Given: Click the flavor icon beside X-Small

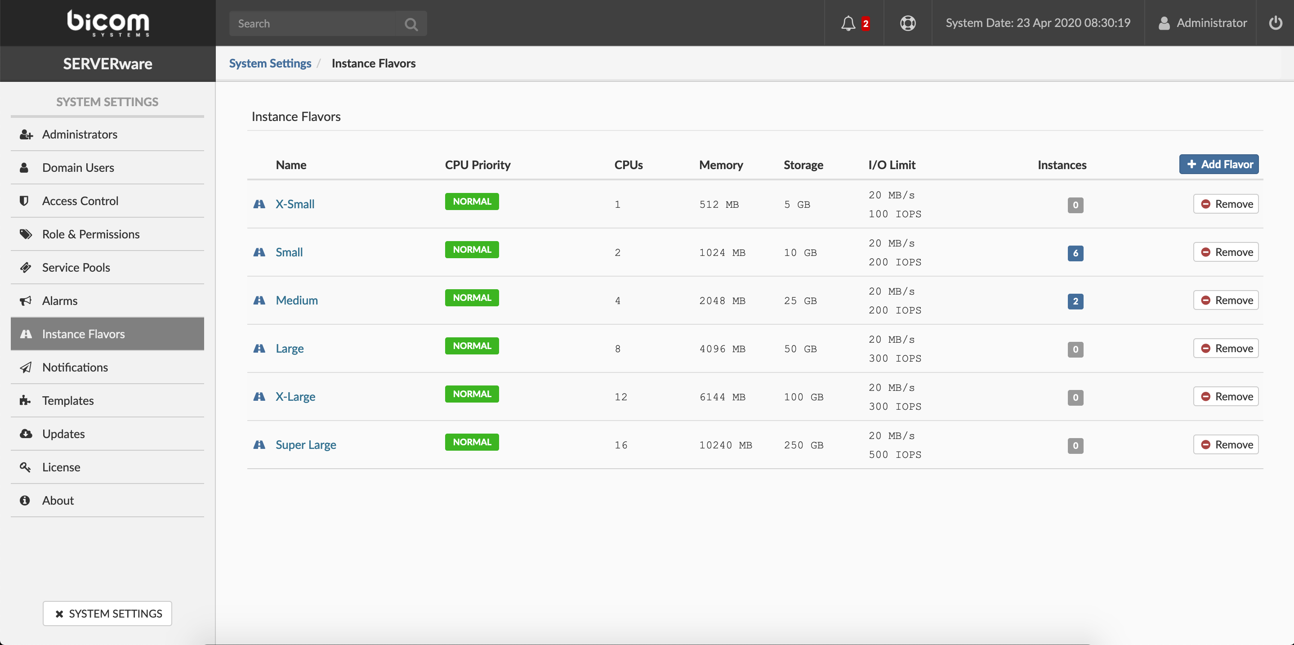Looking at the screenshot, I should pyautogui.click(x=259, y=204).
